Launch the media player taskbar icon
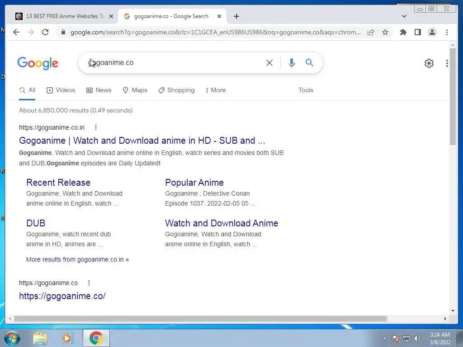This screenshot has width=463, height=347. [67, 338]
